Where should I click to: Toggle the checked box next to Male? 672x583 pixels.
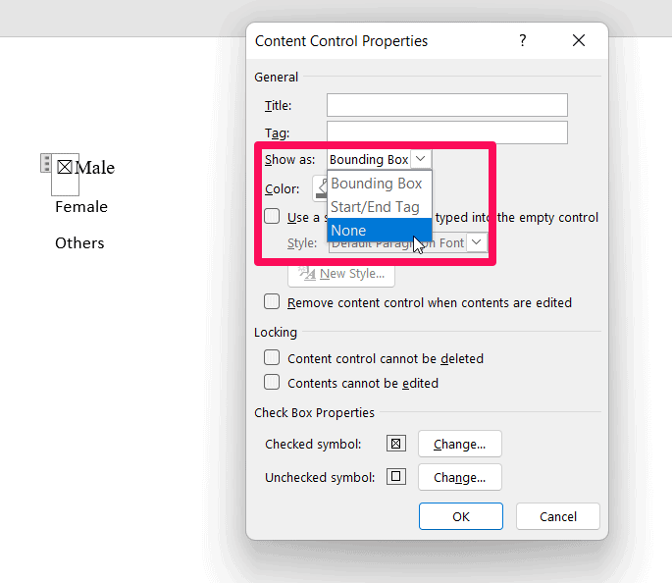coord(65,167)
